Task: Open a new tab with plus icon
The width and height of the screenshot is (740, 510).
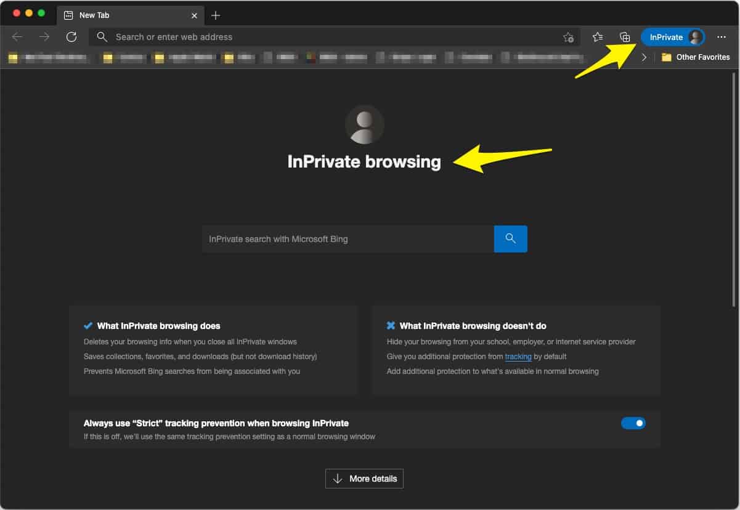Action: tap(216, 15)
